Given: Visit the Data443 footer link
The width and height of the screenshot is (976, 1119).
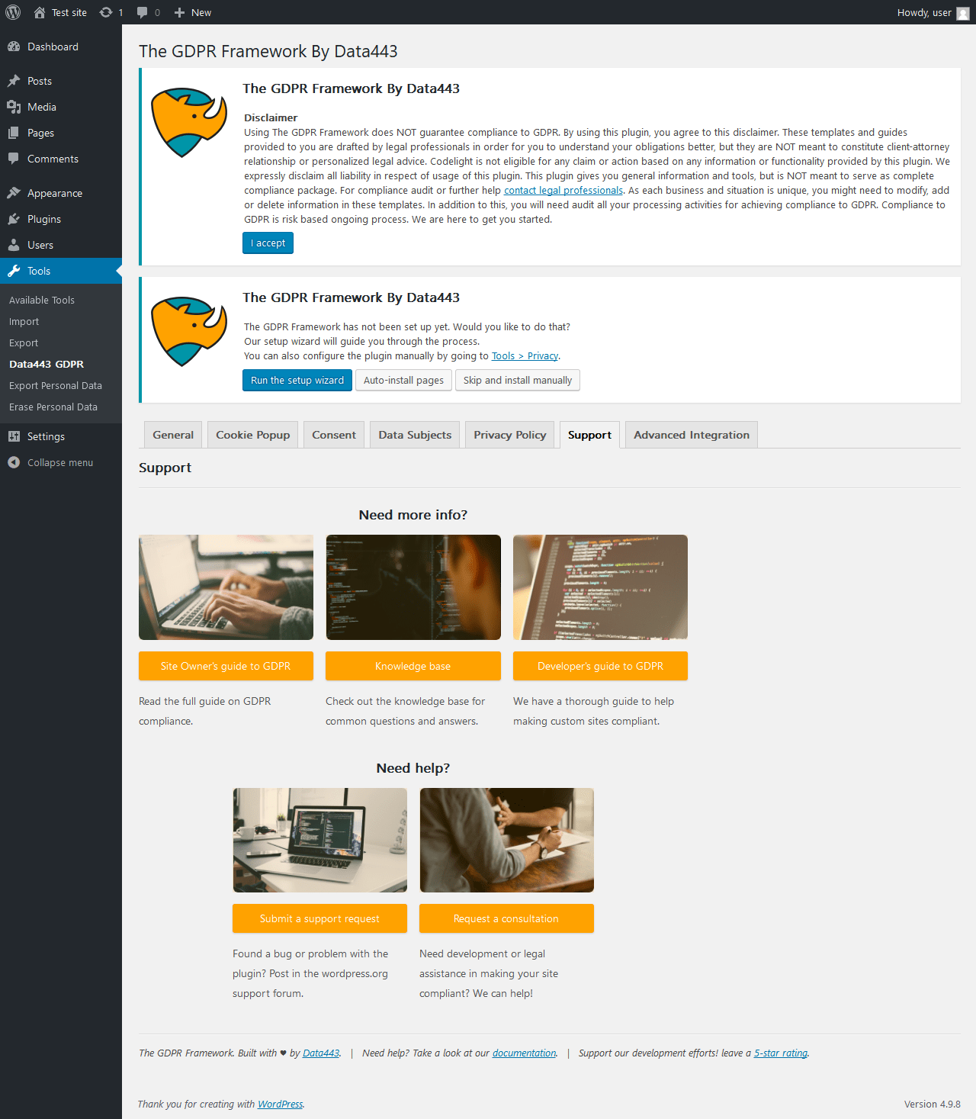Looking at the screenshot, I should (321, 1053).
